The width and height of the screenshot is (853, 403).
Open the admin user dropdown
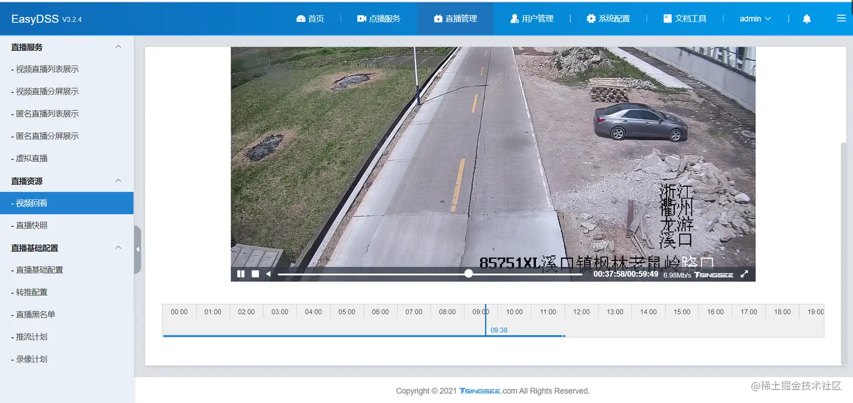[x=755, y=19]
